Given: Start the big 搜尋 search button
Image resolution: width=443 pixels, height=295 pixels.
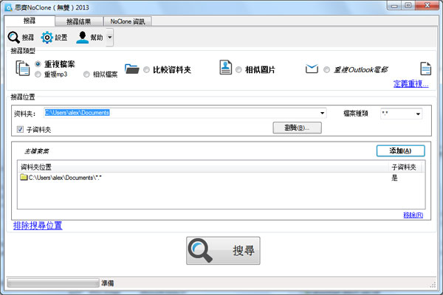Looking at the screenshot, I should [223, 251].
